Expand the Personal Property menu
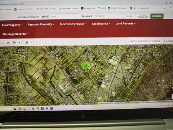The image size is (173, 130). click(x=41, y=25)
